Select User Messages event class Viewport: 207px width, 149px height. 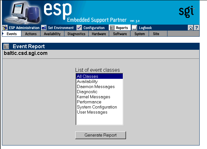100,112
